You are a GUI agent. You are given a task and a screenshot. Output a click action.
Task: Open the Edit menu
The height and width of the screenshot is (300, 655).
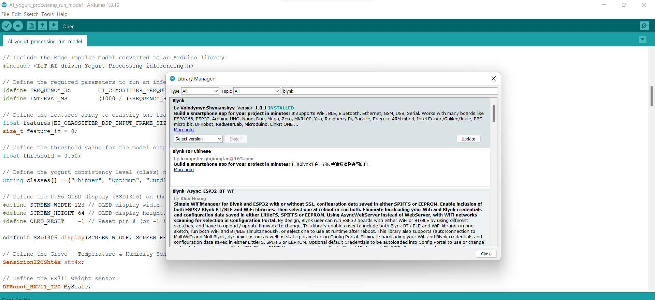coord(16,14)
